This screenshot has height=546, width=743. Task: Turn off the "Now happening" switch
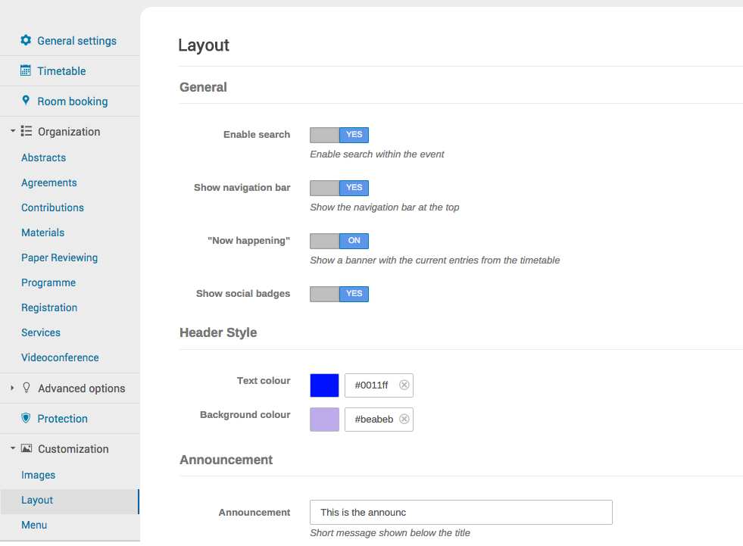(339, 242)
